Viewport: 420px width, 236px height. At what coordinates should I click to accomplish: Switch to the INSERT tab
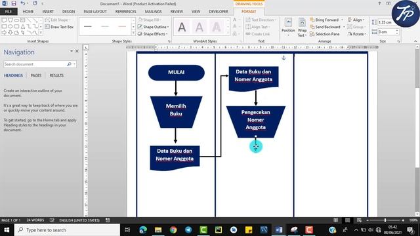pos(48,12)
